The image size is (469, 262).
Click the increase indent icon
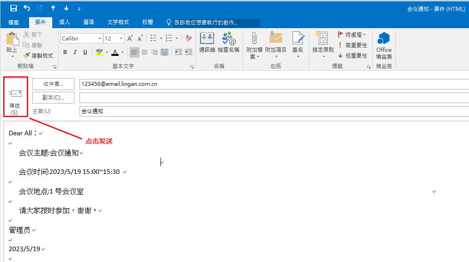[189, 52]
